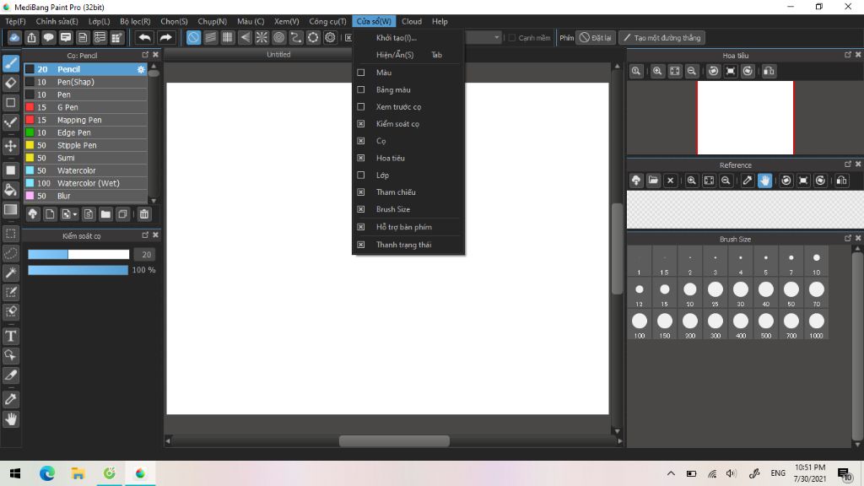Enable the Màu window checkbox
This screenshot has width=864, height=486.
click(x=361, y=73)
